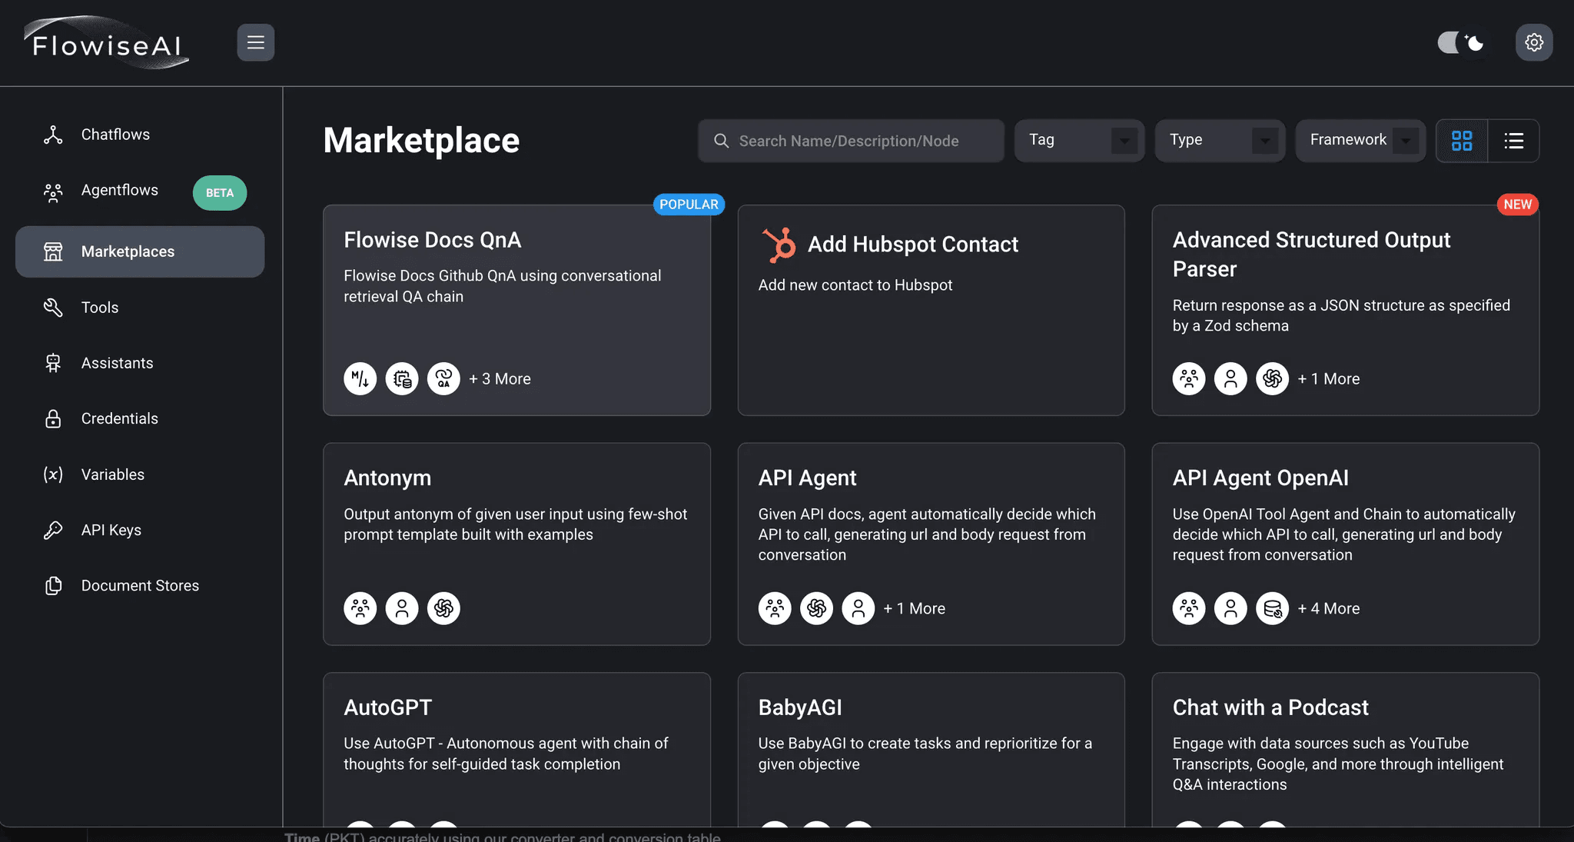Click the Hubspot logo icon

coord(779,245)
